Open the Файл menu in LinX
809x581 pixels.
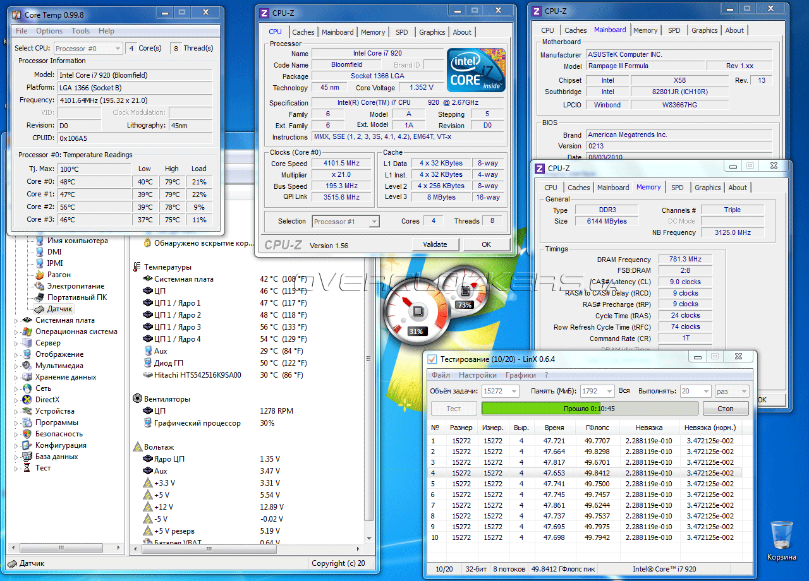pyautogui.click(x=441, y=375)
